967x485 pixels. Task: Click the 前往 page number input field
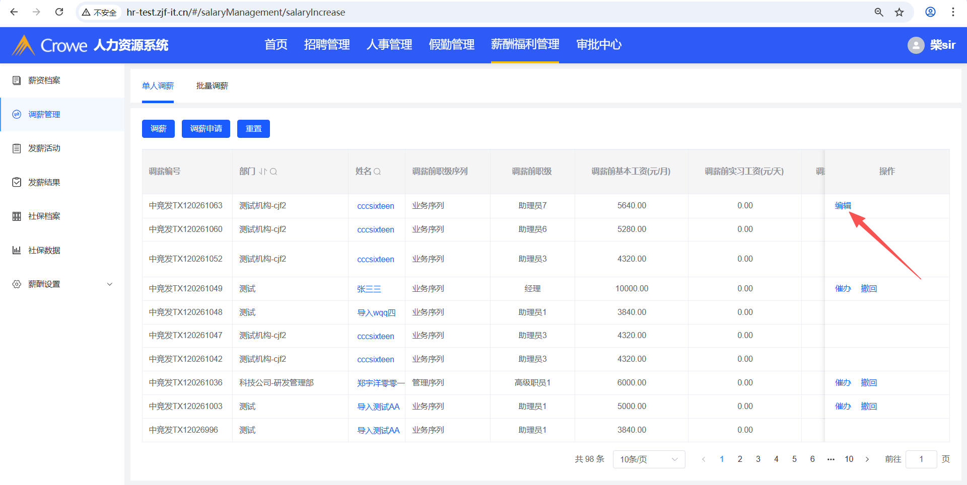point(921,459)
